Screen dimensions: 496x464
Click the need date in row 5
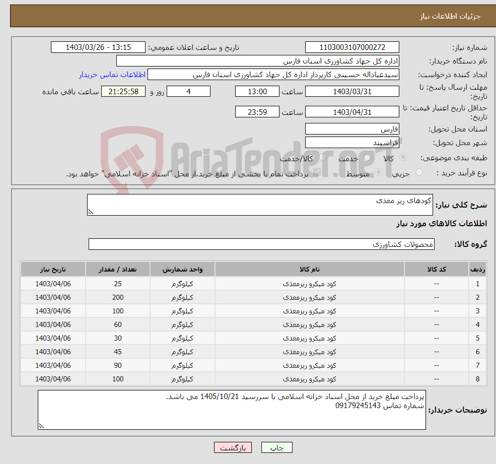(53, 339)
